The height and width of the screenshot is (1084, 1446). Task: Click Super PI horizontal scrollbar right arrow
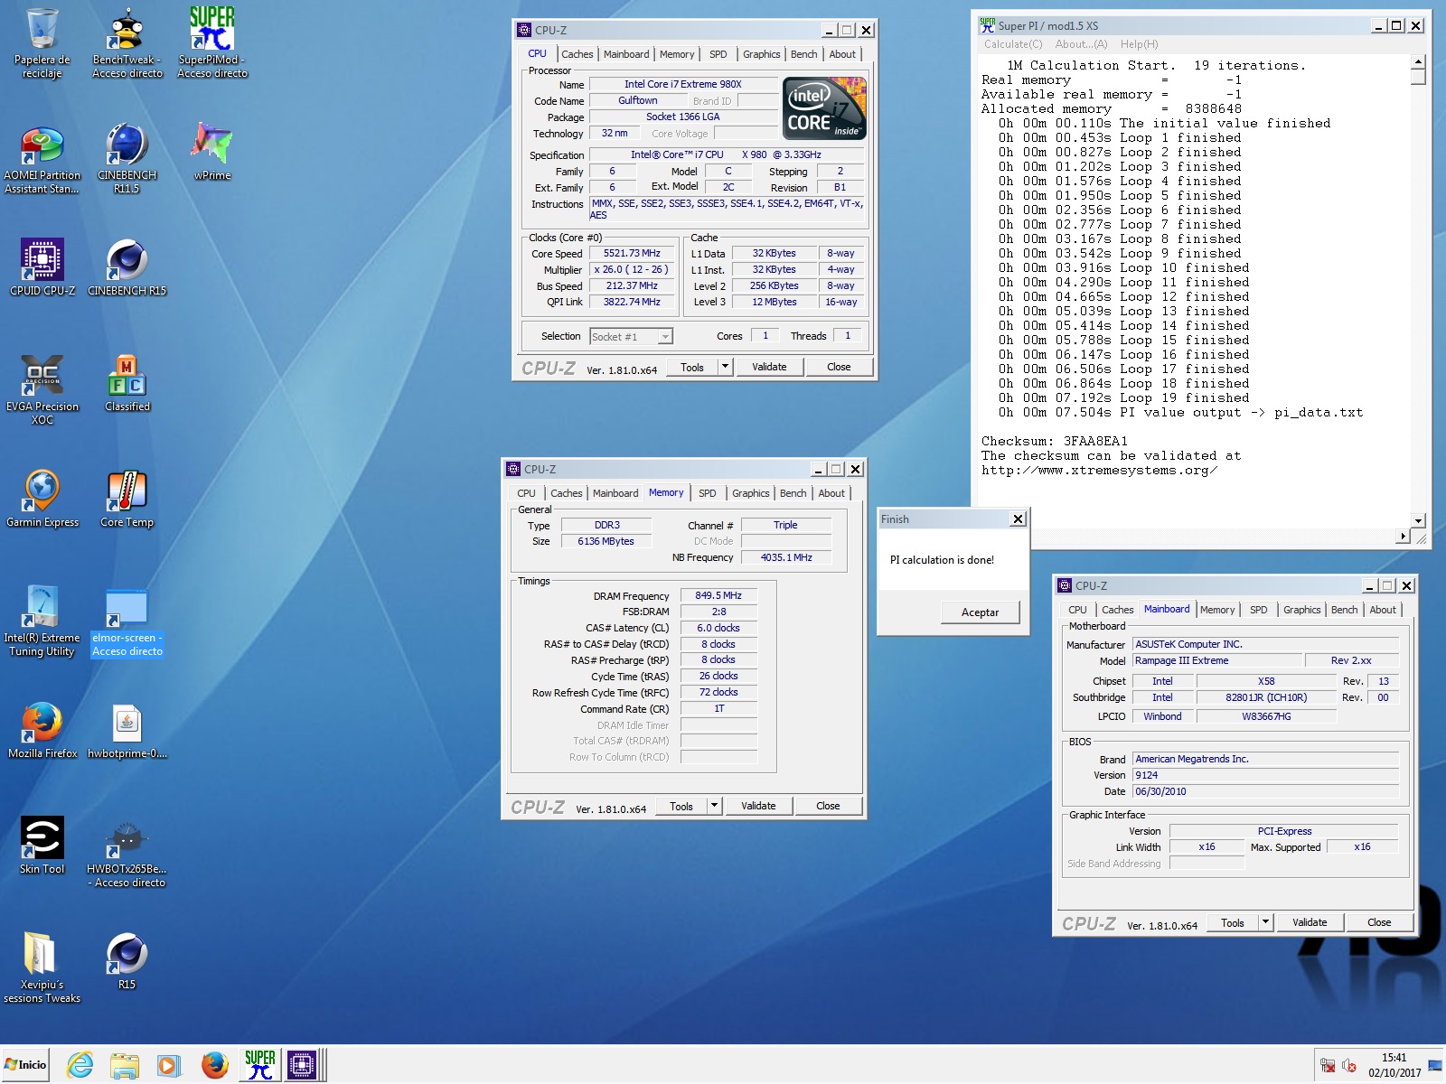click(x=1403, y=537)
